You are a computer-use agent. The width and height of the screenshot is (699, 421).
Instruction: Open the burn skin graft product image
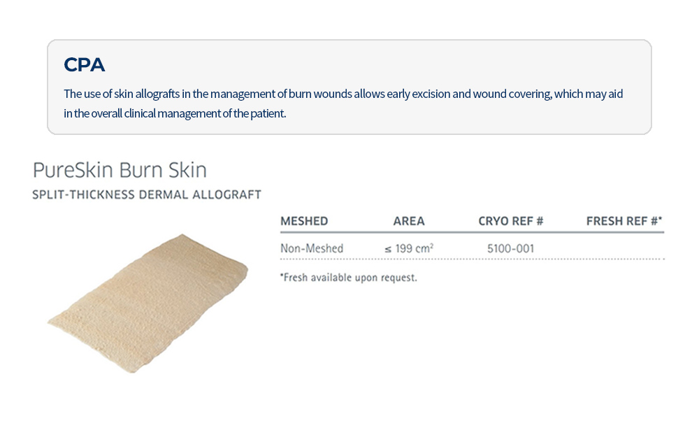click(147, 303)
